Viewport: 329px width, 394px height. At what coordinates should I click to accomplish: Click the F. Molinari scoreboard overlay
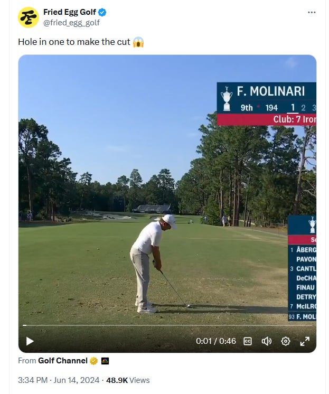point(266,104)
